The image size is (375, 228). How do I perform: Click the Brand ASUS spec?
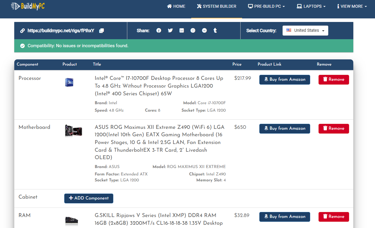[107, 167]
